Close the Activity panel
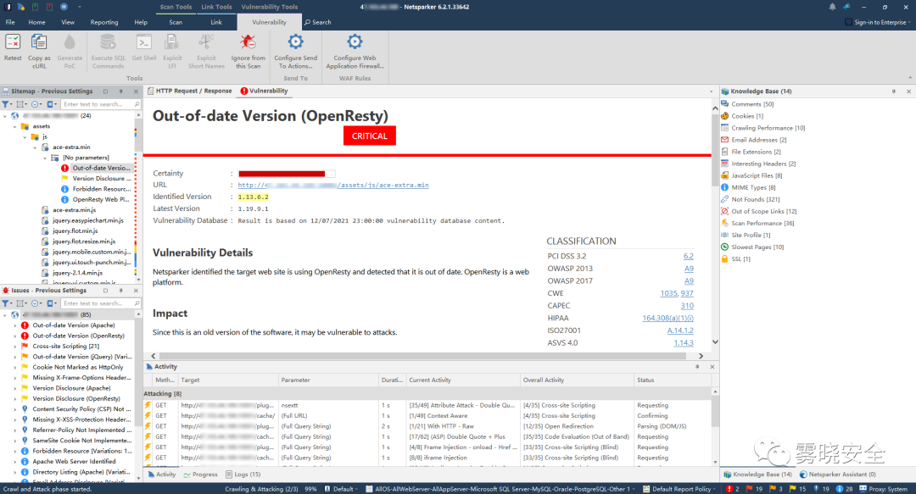The height and width of the screenshot is (494, 916). (712, 367)
